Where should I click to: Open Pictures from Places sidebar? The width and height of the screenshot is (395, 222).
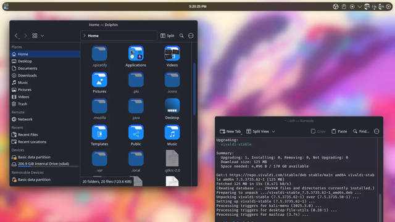tap(45, 89)
